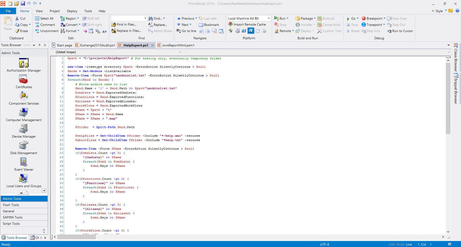Open the (Global Scope) dropdown
Screen dimensions: 461x247
[117, 52]
